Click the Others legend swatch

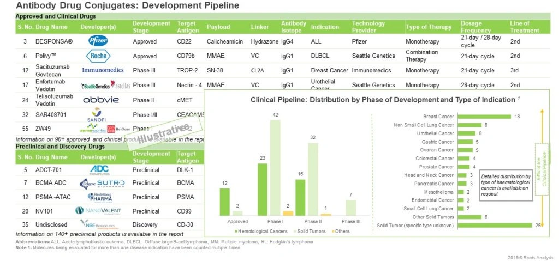pos(334,232)
